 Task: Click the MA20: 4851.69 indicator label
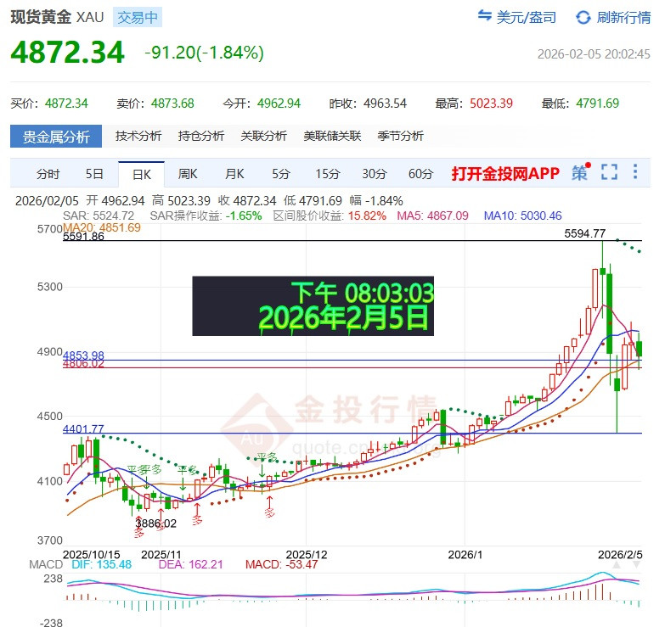(102, 227)
